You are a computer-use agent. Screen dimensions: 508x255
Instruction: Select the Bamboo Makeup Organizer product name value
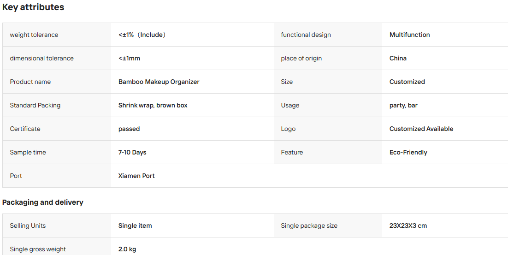click(159, 82)
